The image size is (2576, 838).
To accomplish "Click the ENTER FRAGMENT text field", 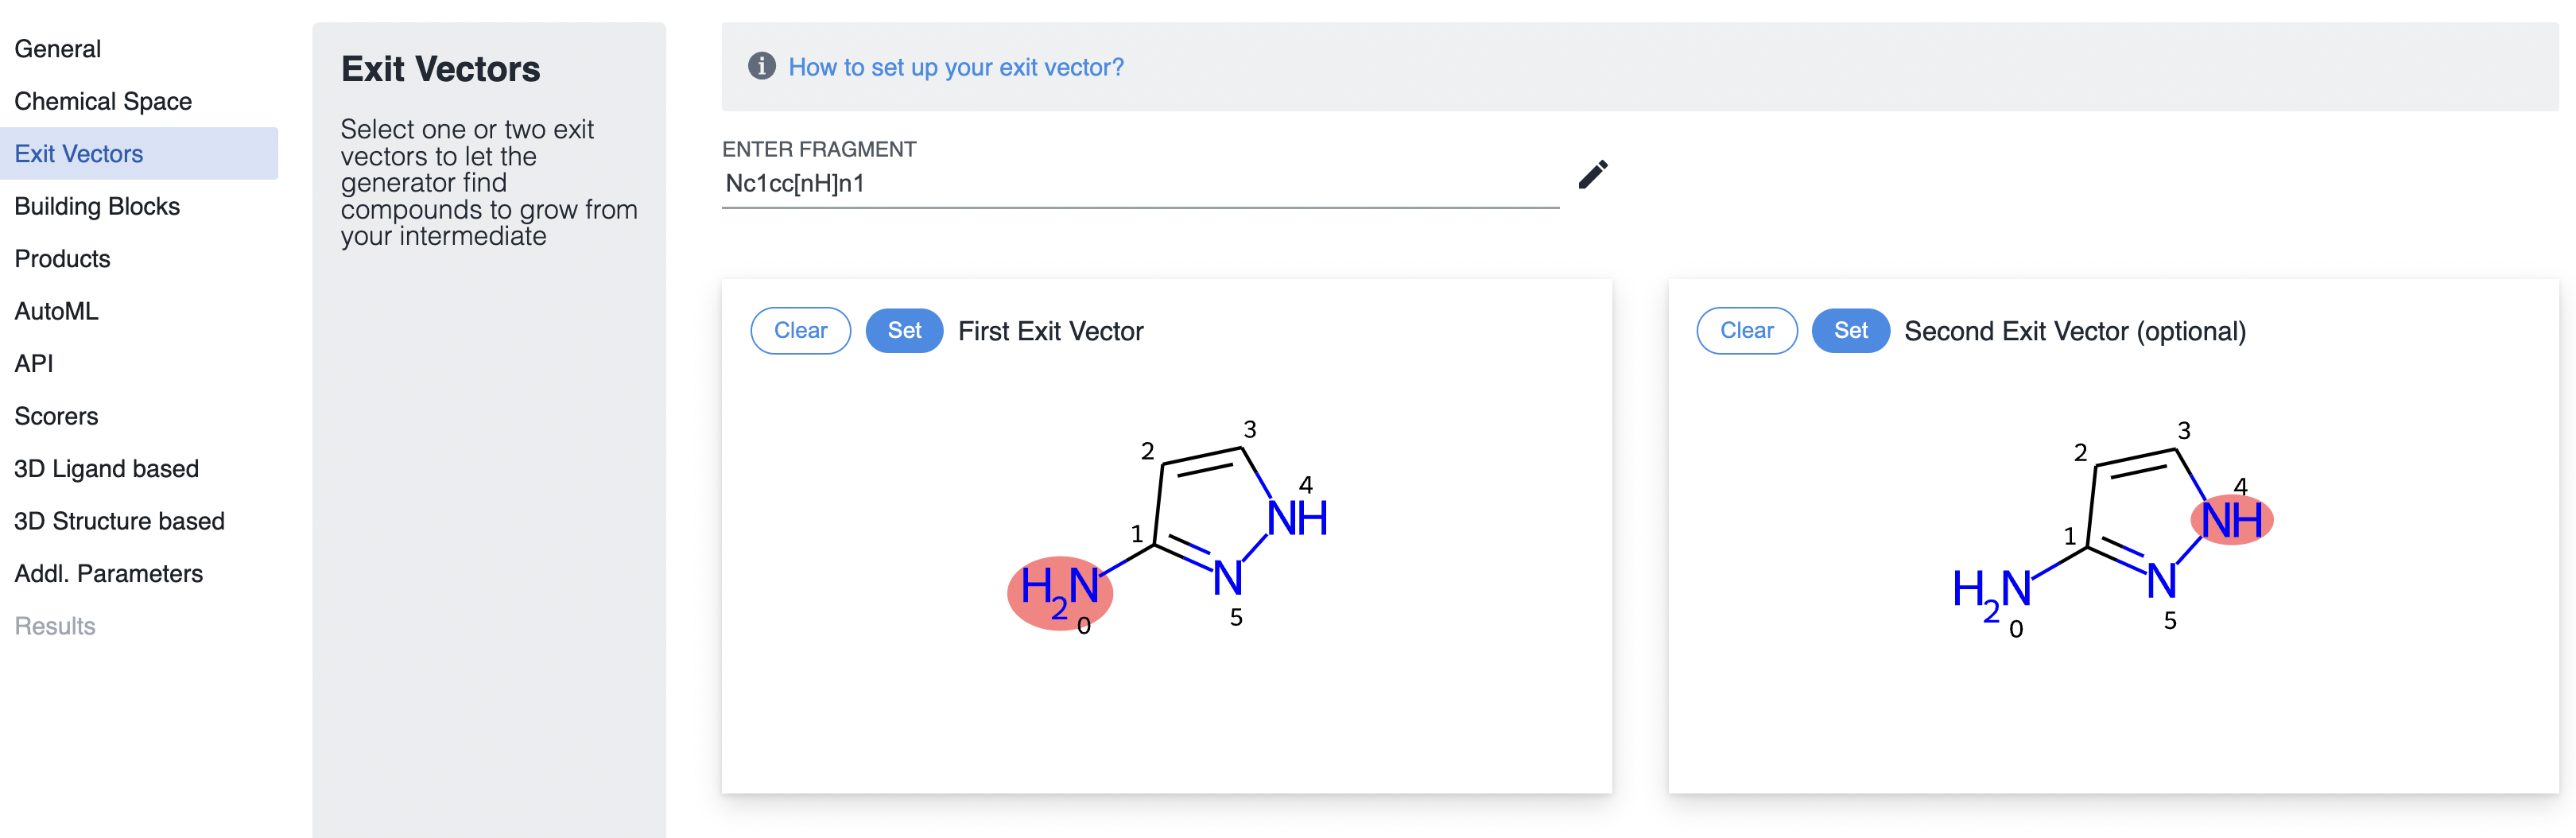I will click(x=1139, y=183).
